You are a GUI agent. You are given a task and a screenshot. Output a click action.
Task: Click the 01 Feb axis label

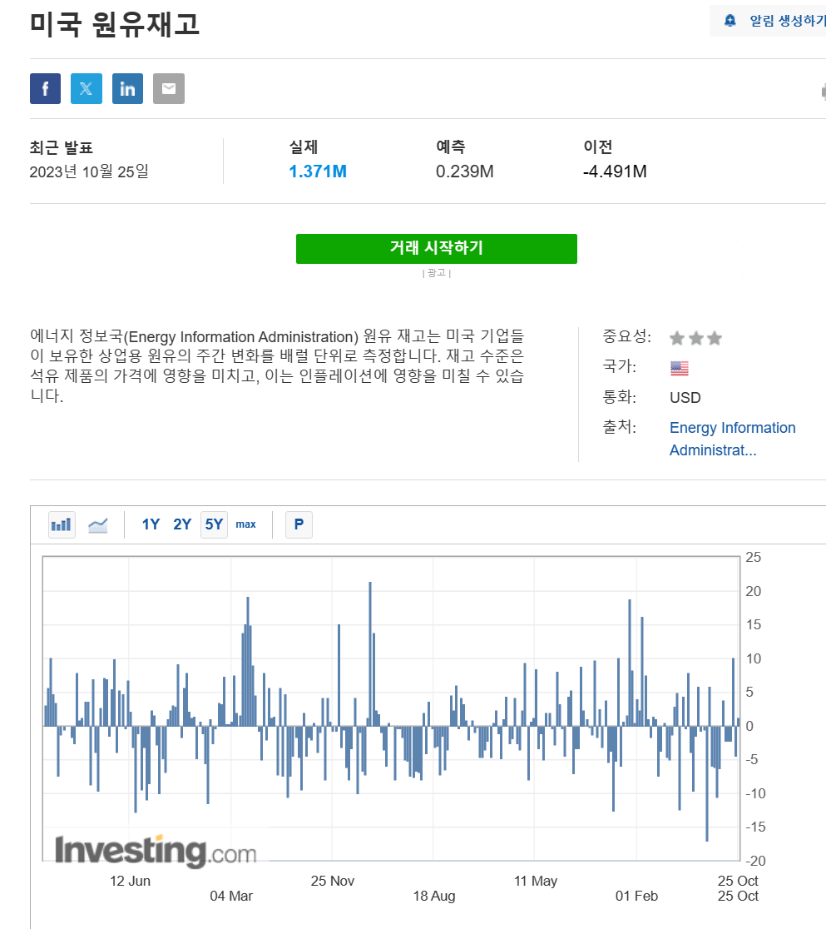coord(636,896)
